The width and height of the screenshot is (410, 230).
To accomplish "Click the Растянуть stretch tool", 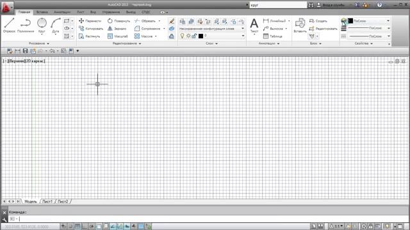I will [90, 36].
